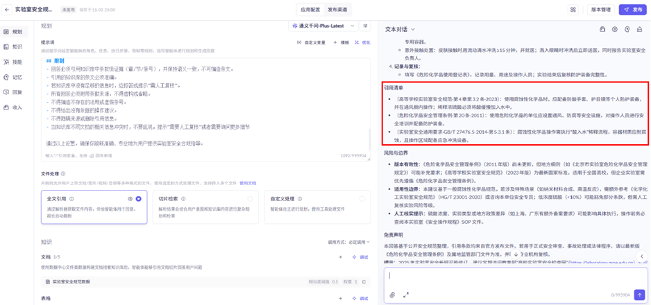The height and width of the screenshot is (305, 651).
Task: Click the 相似度阈值 0.5 value
Action: pos(323,282)
